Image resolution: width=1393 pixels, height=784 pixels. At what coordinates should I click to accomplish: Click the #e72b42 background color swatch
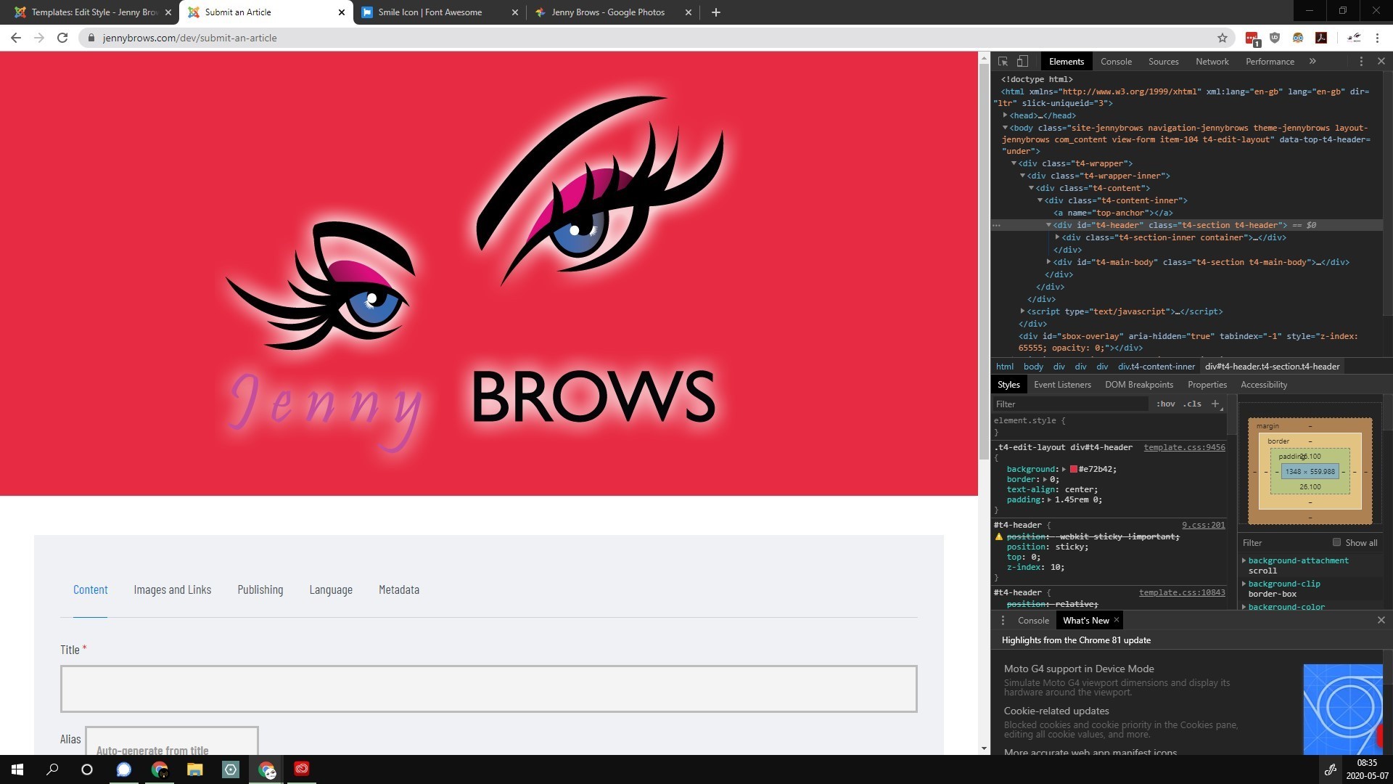[1074, 469]
